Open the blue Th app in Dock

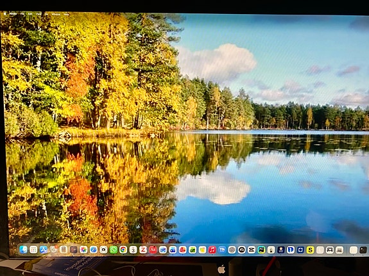[x=222, y=250]
